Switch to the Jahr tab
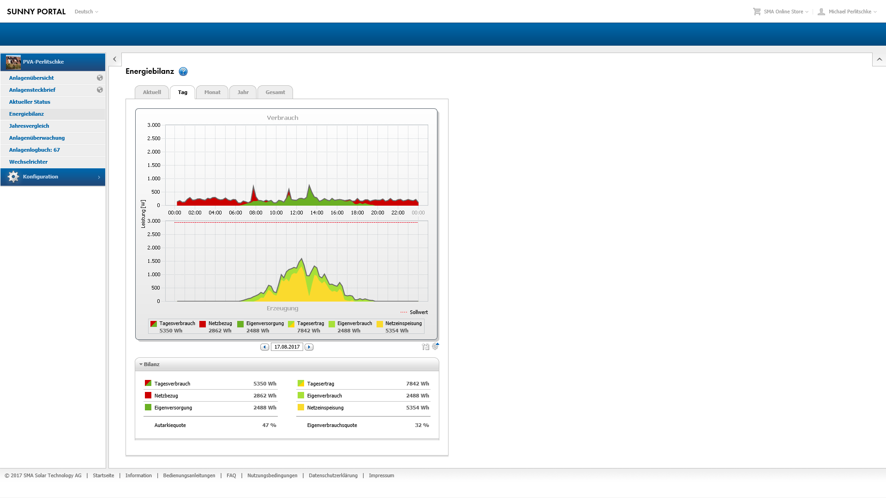 [243, 92]
